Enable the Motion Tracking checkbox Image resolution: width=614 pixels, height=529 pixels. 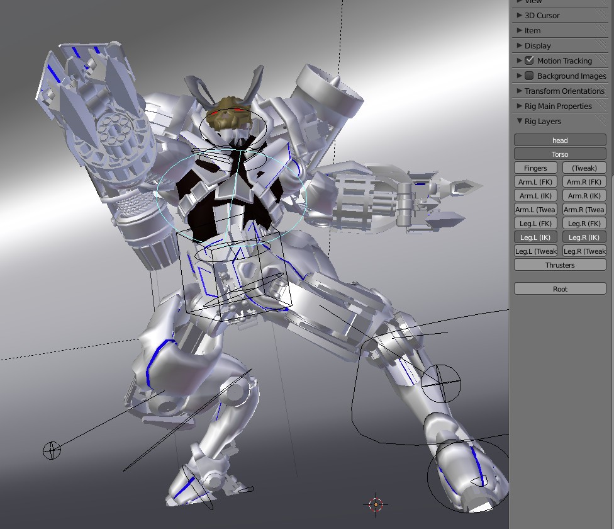click(529, 60)
